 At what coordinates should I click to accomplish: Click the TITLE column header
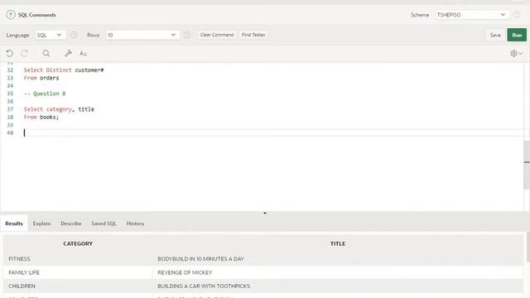338,243
